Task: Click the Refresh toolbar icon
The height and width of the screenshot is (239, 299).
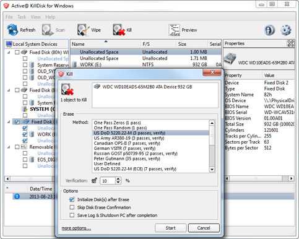Action: click(12, 30)
